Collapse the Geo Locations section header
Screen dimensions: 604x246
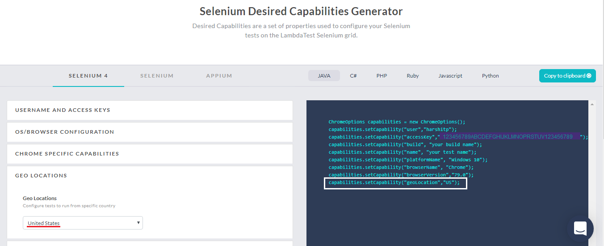[x=150, y=176]
